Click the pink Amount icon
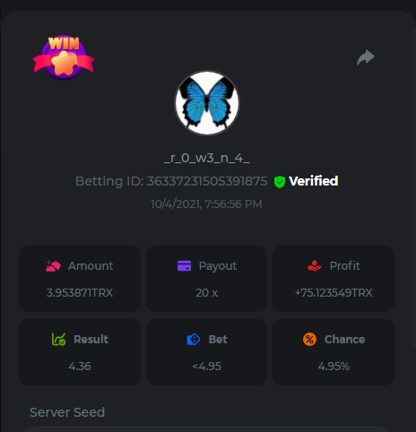Screen dimensions: 416x432 53,265
